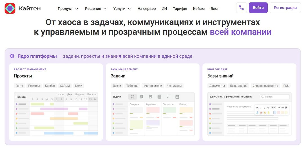Expand the Решения menu
Image resolution: width=304 pixels, height=148 pixels.
coord(96,8)
